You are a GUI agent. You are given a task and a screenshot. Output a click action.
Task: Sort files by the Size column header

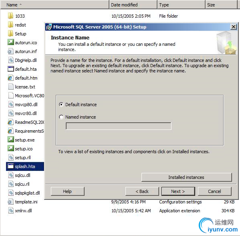(x=221, y=5)
